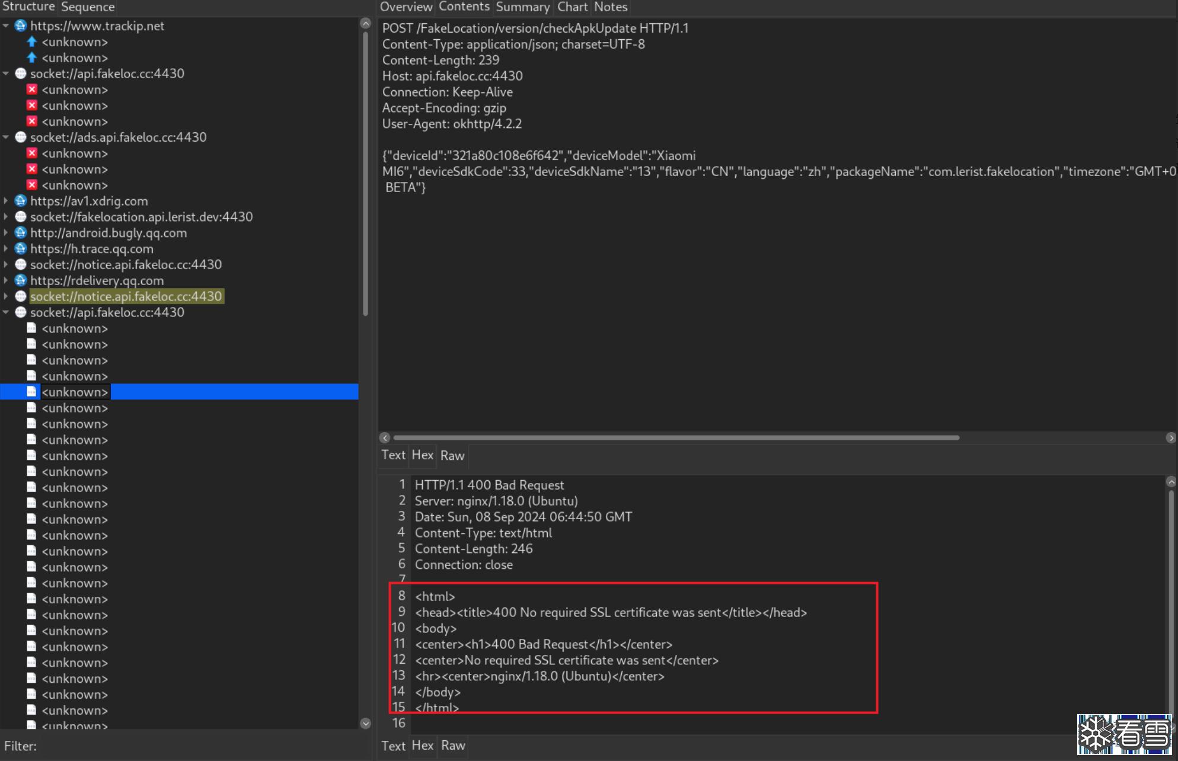Click the Server: nginx/1.18.0 (Ubuntu) line

[x=496, y=501]
